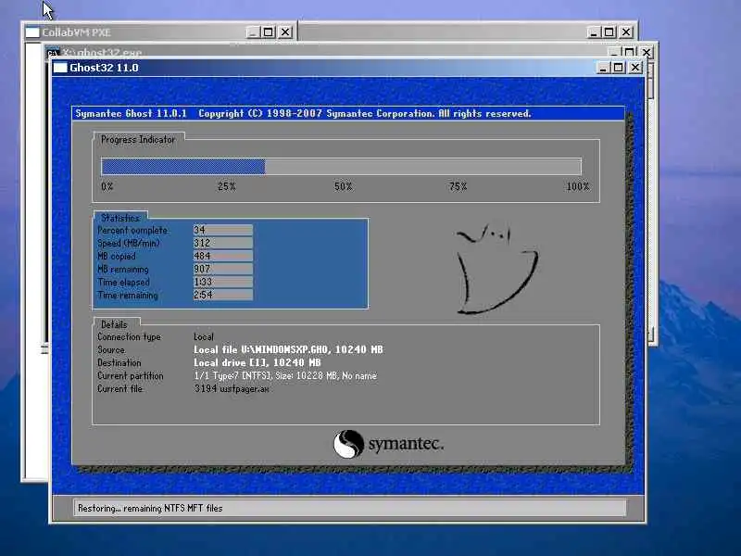
Task: Minimize the untitled background window
Action: point(594,32)
